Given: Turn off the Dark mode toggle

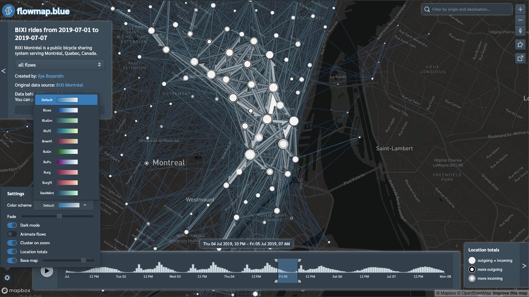Looking at the screenshot, I should [x=12, y=225].
